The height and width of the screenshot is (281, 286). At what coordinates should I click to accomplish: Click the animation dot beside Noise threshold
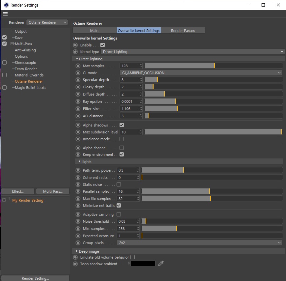pyautogui.click(x=78, y=221)
